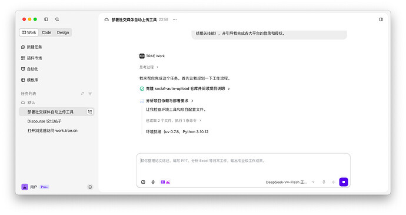Collapse the 分析项目依赖与部署要求 step
This screenshot has width=406, height=215.
pyautogui.click(x=169, y=101)
